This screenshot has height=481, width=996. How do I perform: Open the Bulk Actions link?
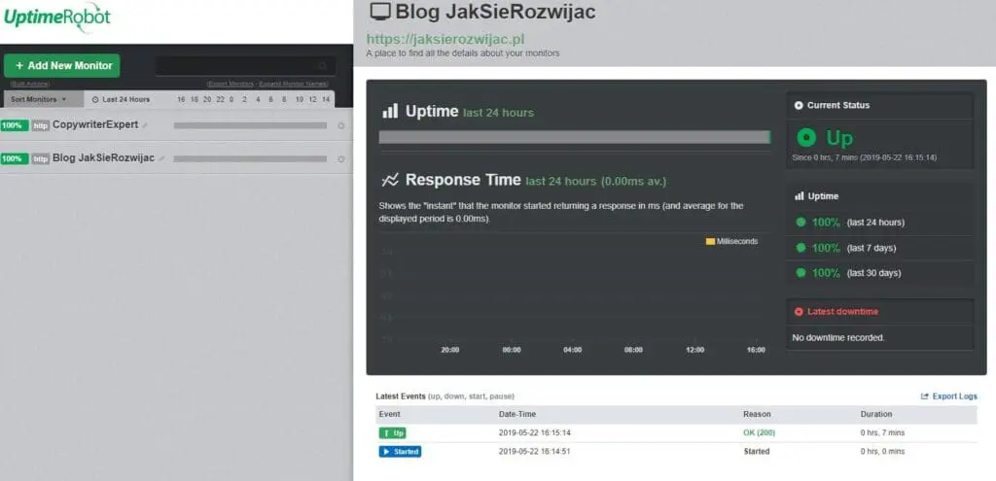[30, 84]
